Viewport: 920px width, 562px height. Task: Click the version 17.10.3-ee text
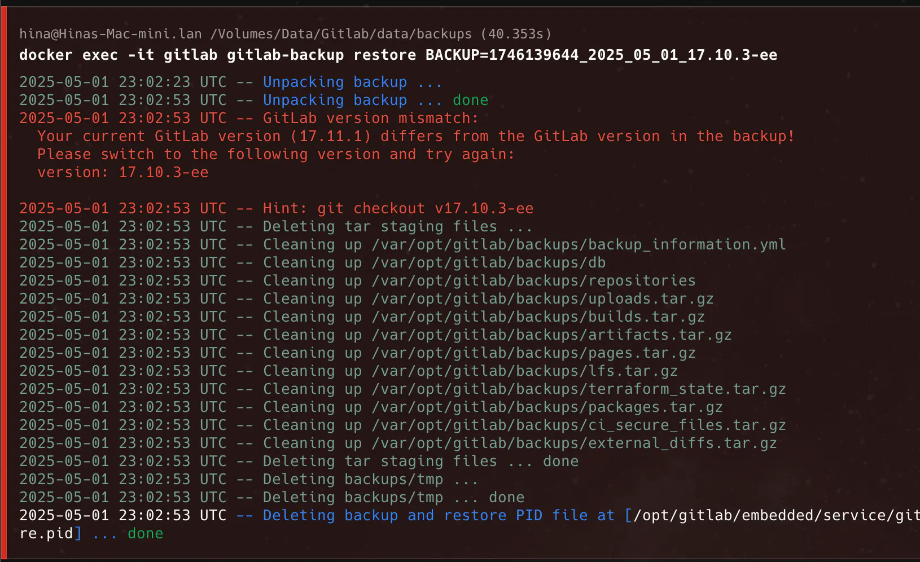(x=123, y=173)
